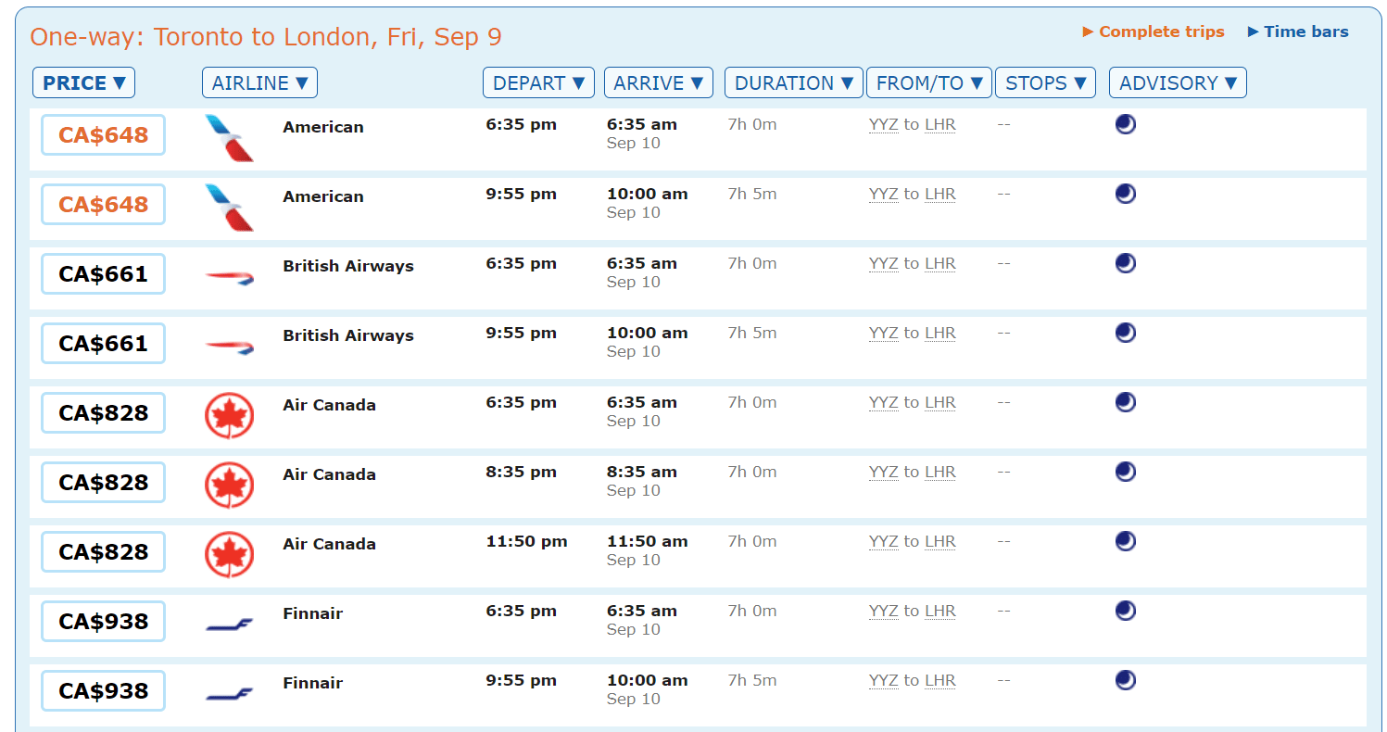This screenshot has height=732, width=1387.
Task: Sort flights by DEPART time
Action: [x=538, y=82]
